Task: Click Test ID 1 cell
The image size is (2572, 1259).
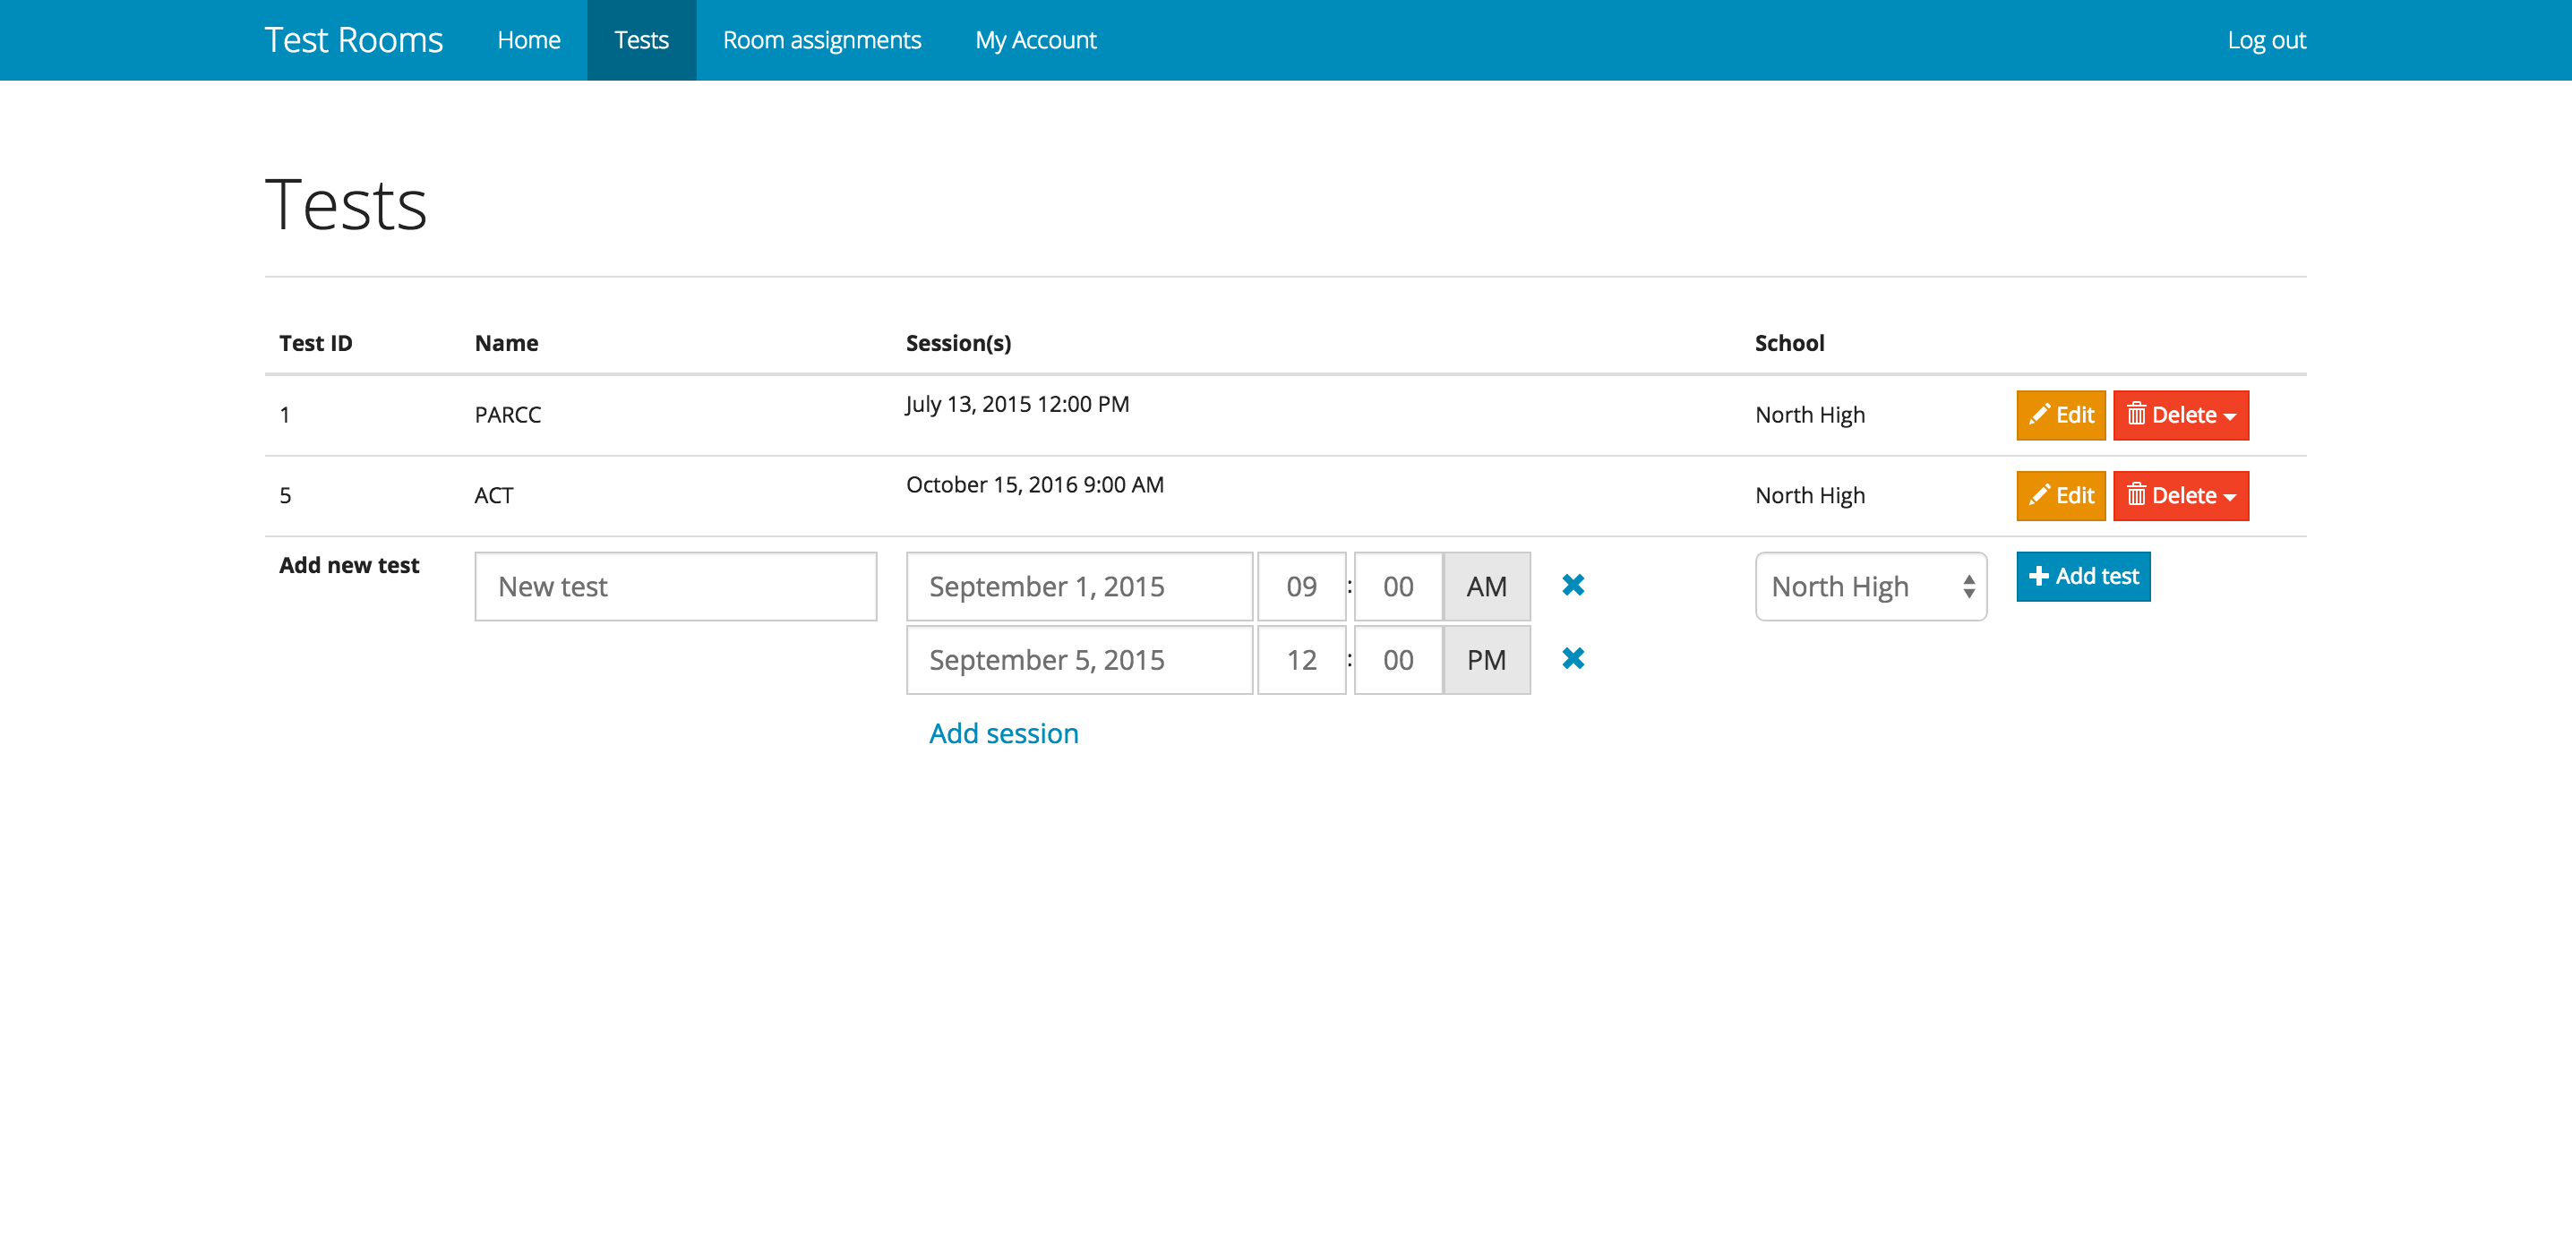Action: point(286,415)
